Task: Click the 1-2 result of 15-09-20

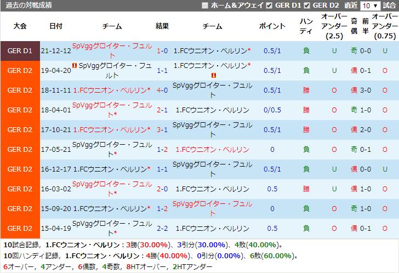Action: 162,209
